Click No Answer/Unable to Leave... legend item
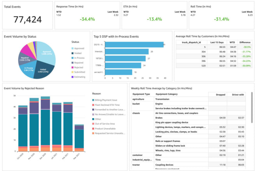 pyautogui.click(x=109, y=114)
